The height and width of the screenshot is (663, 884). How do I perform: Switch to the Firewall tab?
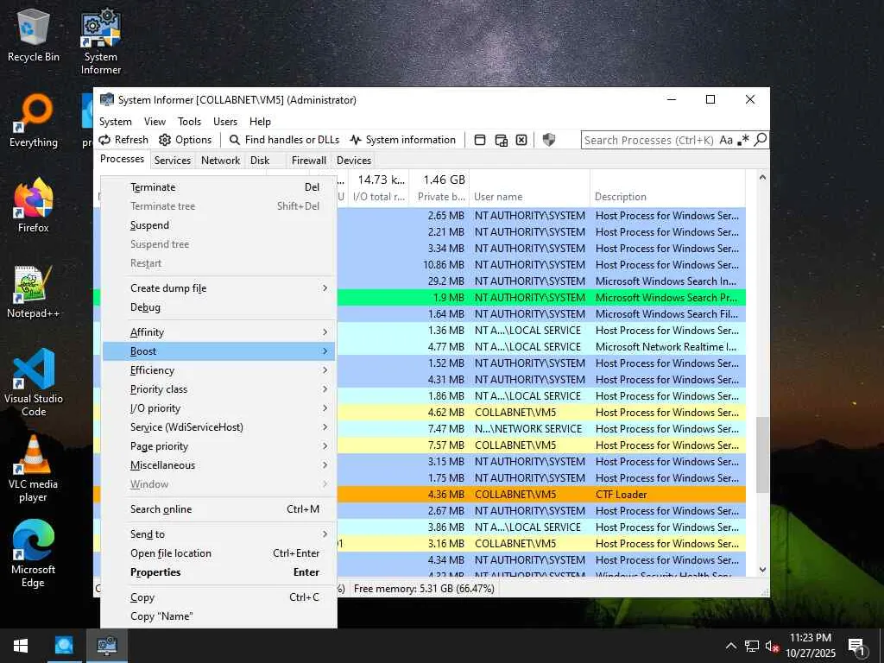309,160
